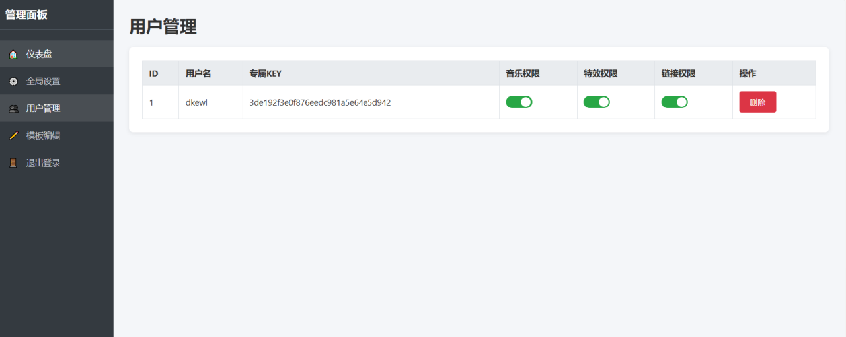
Task: Turn off the 特效权限 switch
Action: pyautogui.click(x=596, y=102)
